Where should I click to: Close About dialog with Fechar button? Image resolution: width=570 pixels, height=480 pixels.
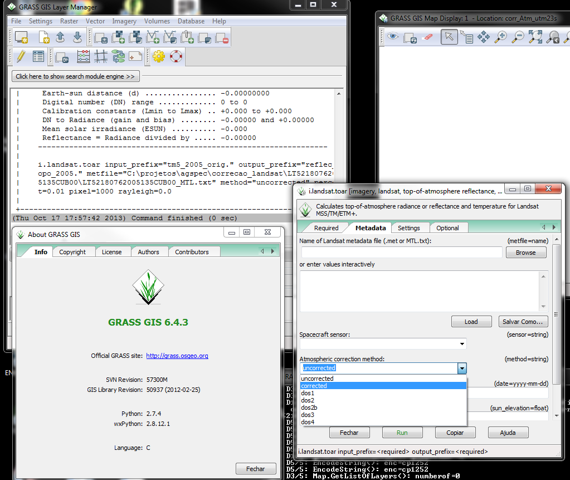click(256, 469)
